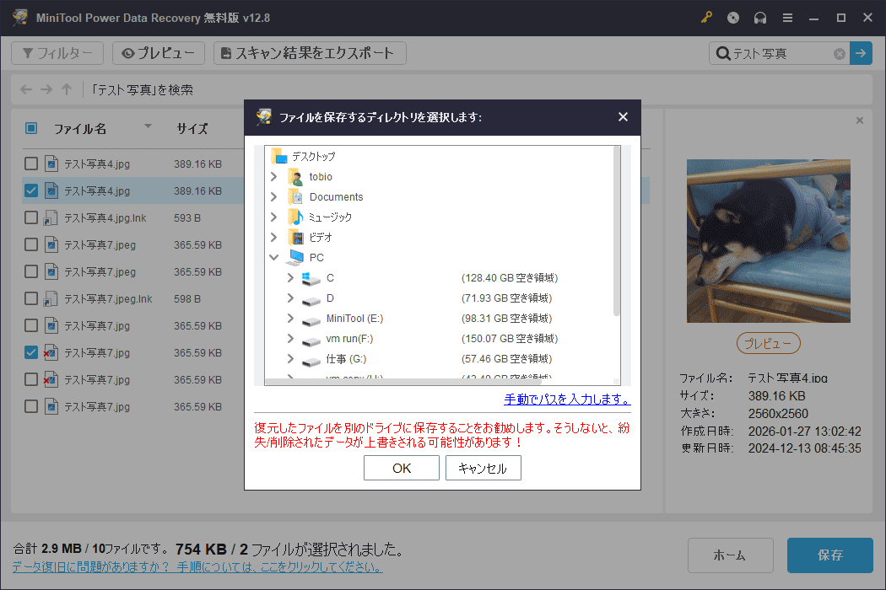Toggle the select-all checkbox in the header
This screenshot has height=590, width=886.
(30, 128)
